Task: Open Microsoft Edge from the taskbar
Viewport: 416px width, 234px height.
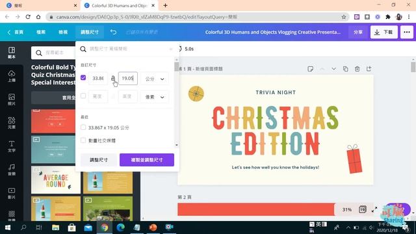Action: point(121,227)
